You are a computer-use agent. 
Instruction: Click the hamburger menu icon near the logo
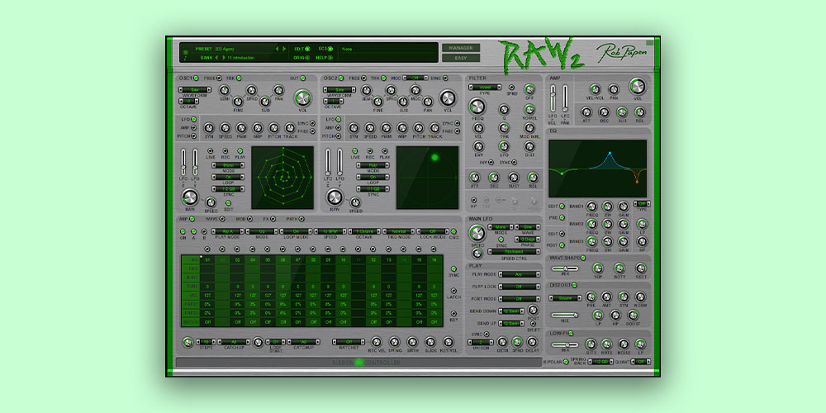coord(649,42)
